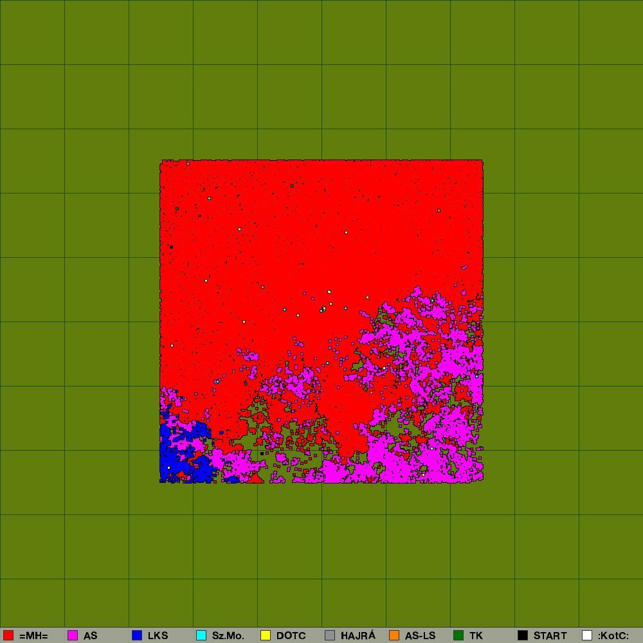
Task: Select the Sz.Mo. legend label
Action: click(x=228, y=636)
